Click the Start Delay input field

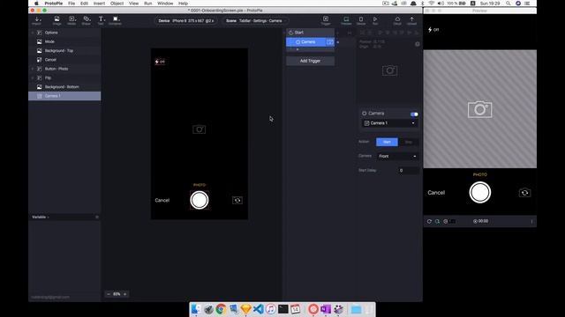tap(409, 170)
